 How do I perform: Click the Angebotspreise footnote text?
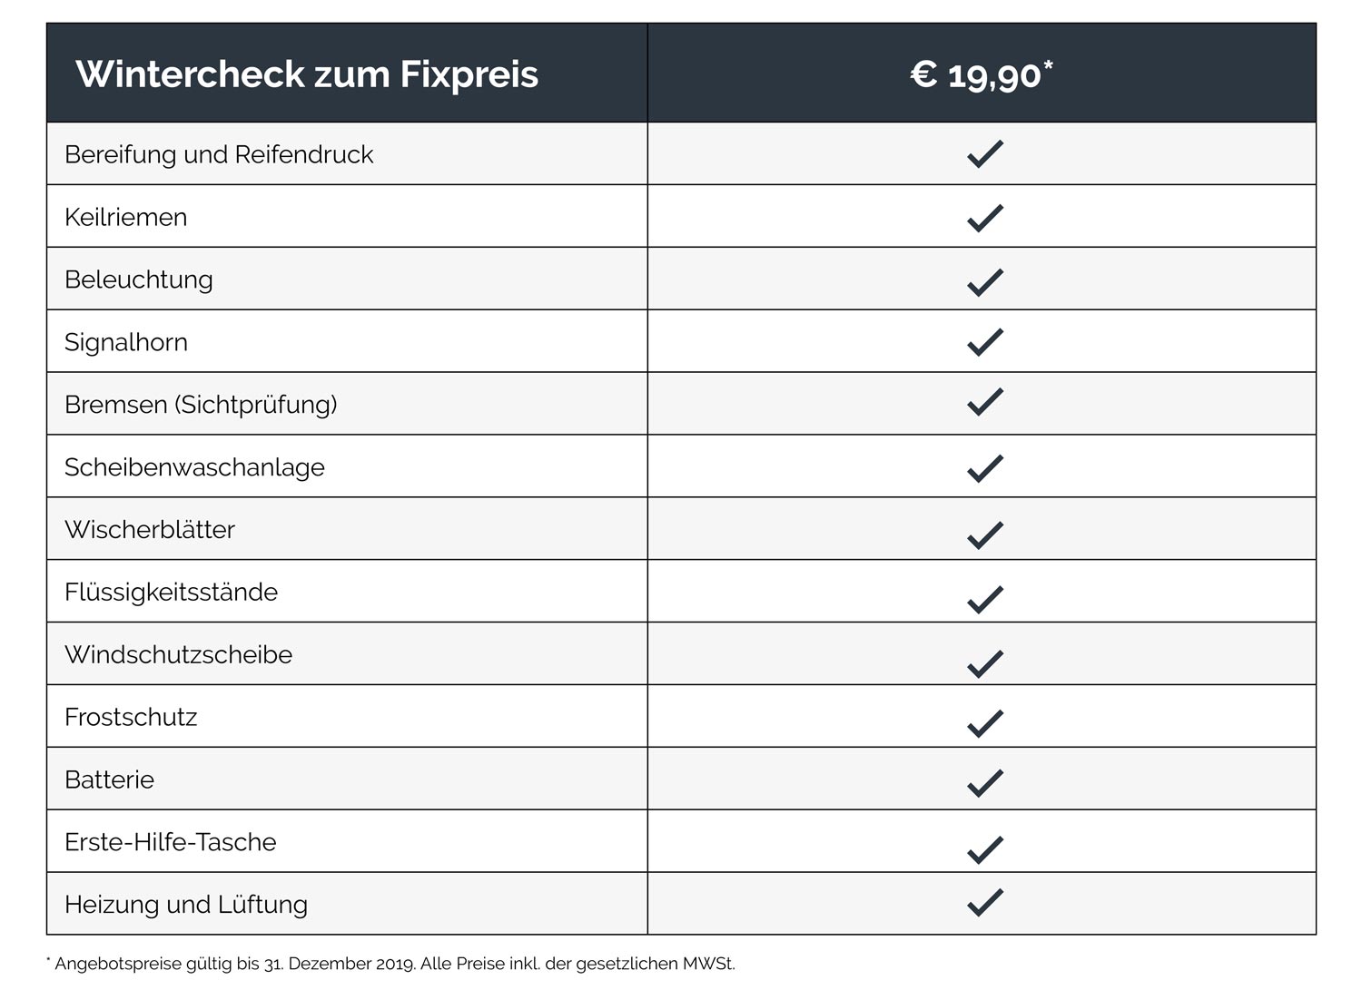(393, 964)
